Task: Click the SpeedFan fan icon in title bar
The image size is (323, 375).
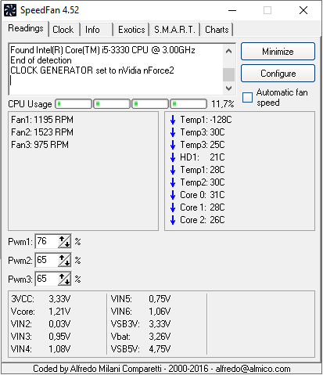Action: tap(10, 10)
